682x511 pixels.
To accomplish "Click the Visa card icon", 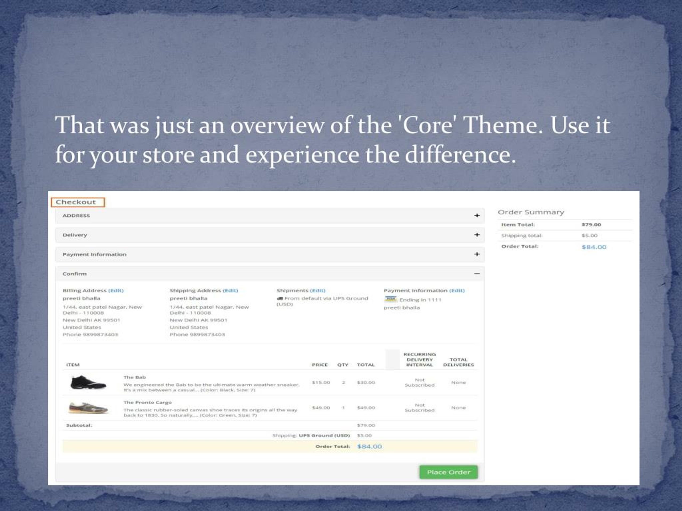I will tap(391, 299).
